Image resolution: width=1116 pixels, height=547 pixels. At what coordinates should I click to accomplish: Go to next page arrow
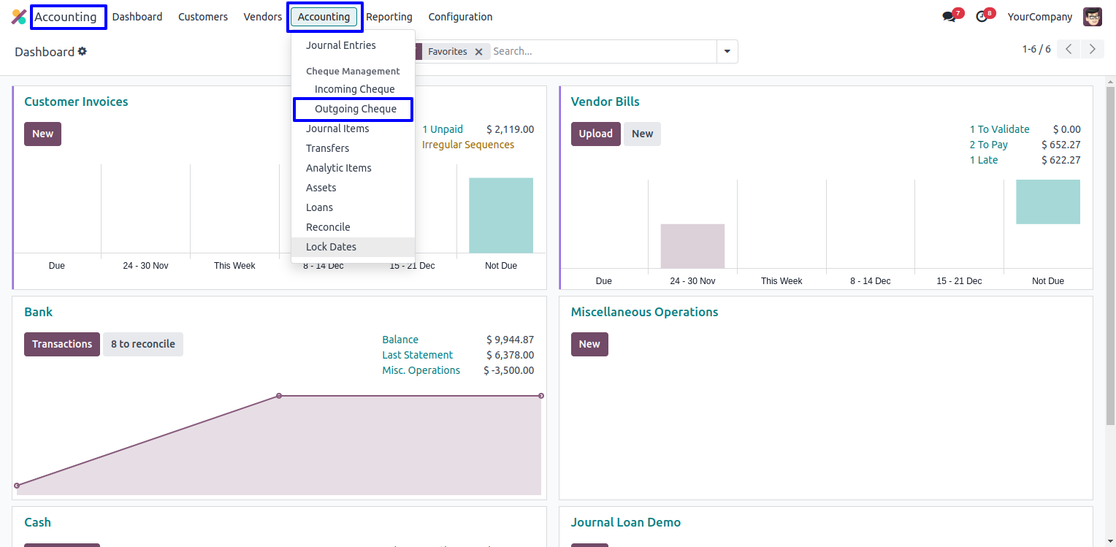[1093, 50]
